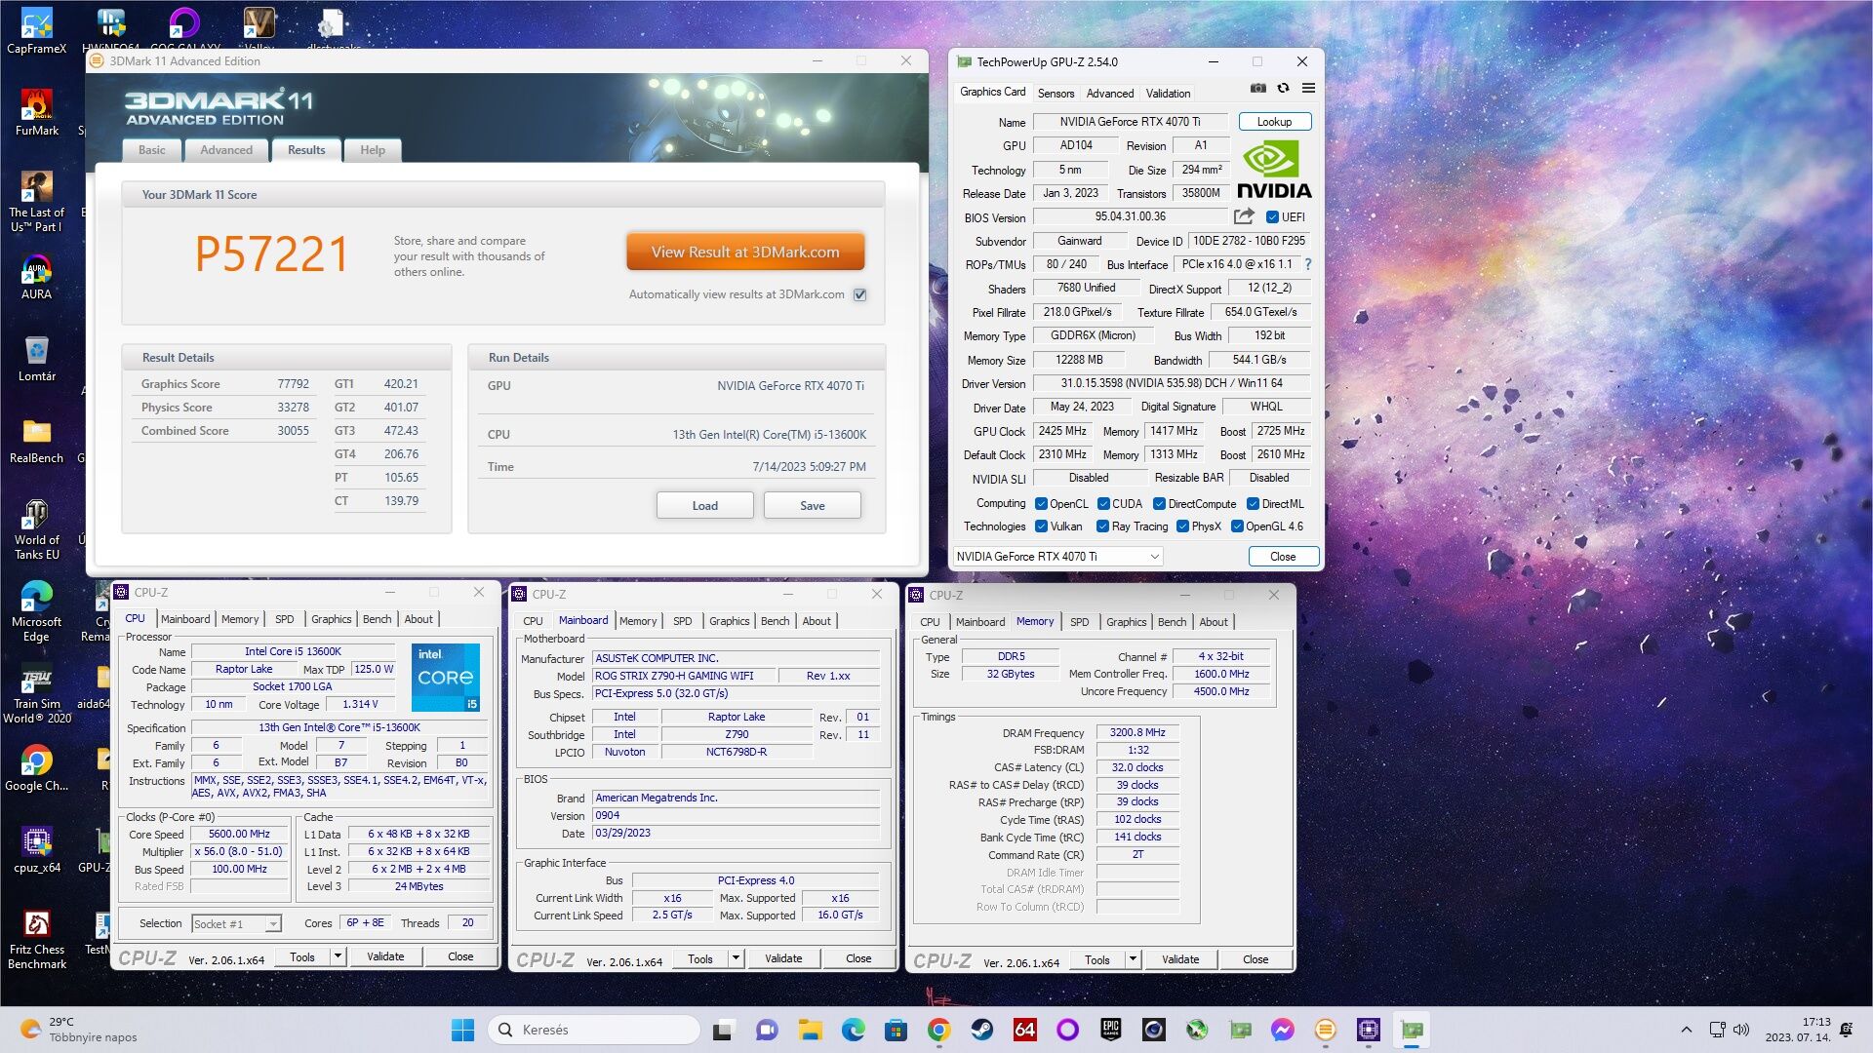Open Sensors tab in GPU-Z
Screen dimensions: 1873x1053
coord(1056,94)
